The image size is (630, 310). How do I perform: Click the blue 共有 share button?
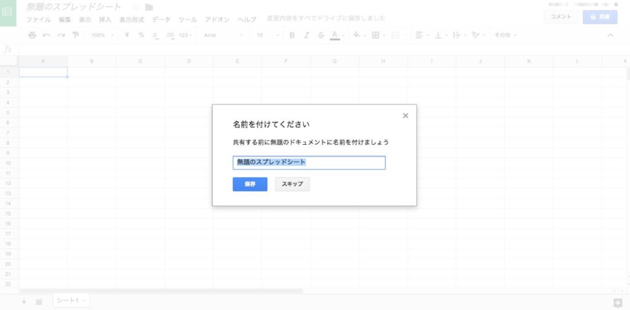click(x=600, y=17)
